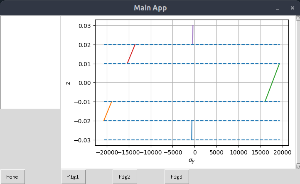This screenshot has height=184, width=300.
Task: Click the Main App title text
Action: pos(150,8)
